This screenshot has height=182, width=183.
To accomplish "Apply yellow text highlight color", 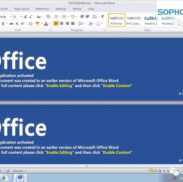I will point(38,24).
